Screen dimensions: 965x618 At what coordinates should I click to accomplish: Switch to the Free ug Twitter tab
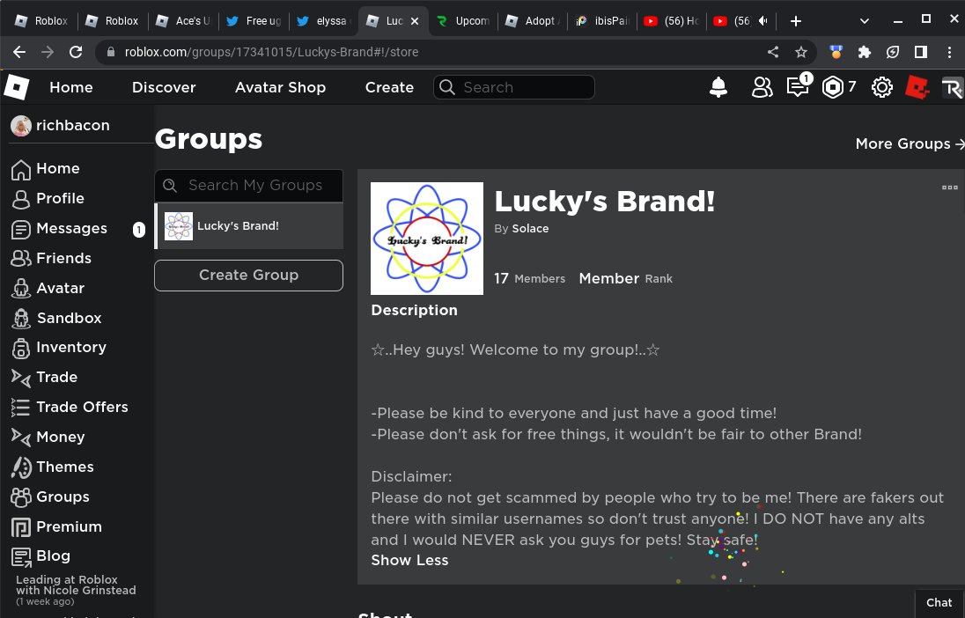tap(253, 21)
